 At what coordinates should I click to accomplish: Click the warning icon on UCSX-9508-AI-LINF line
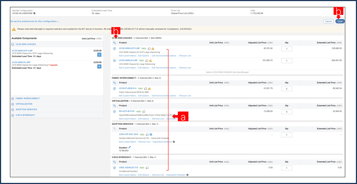click(151, 60)
